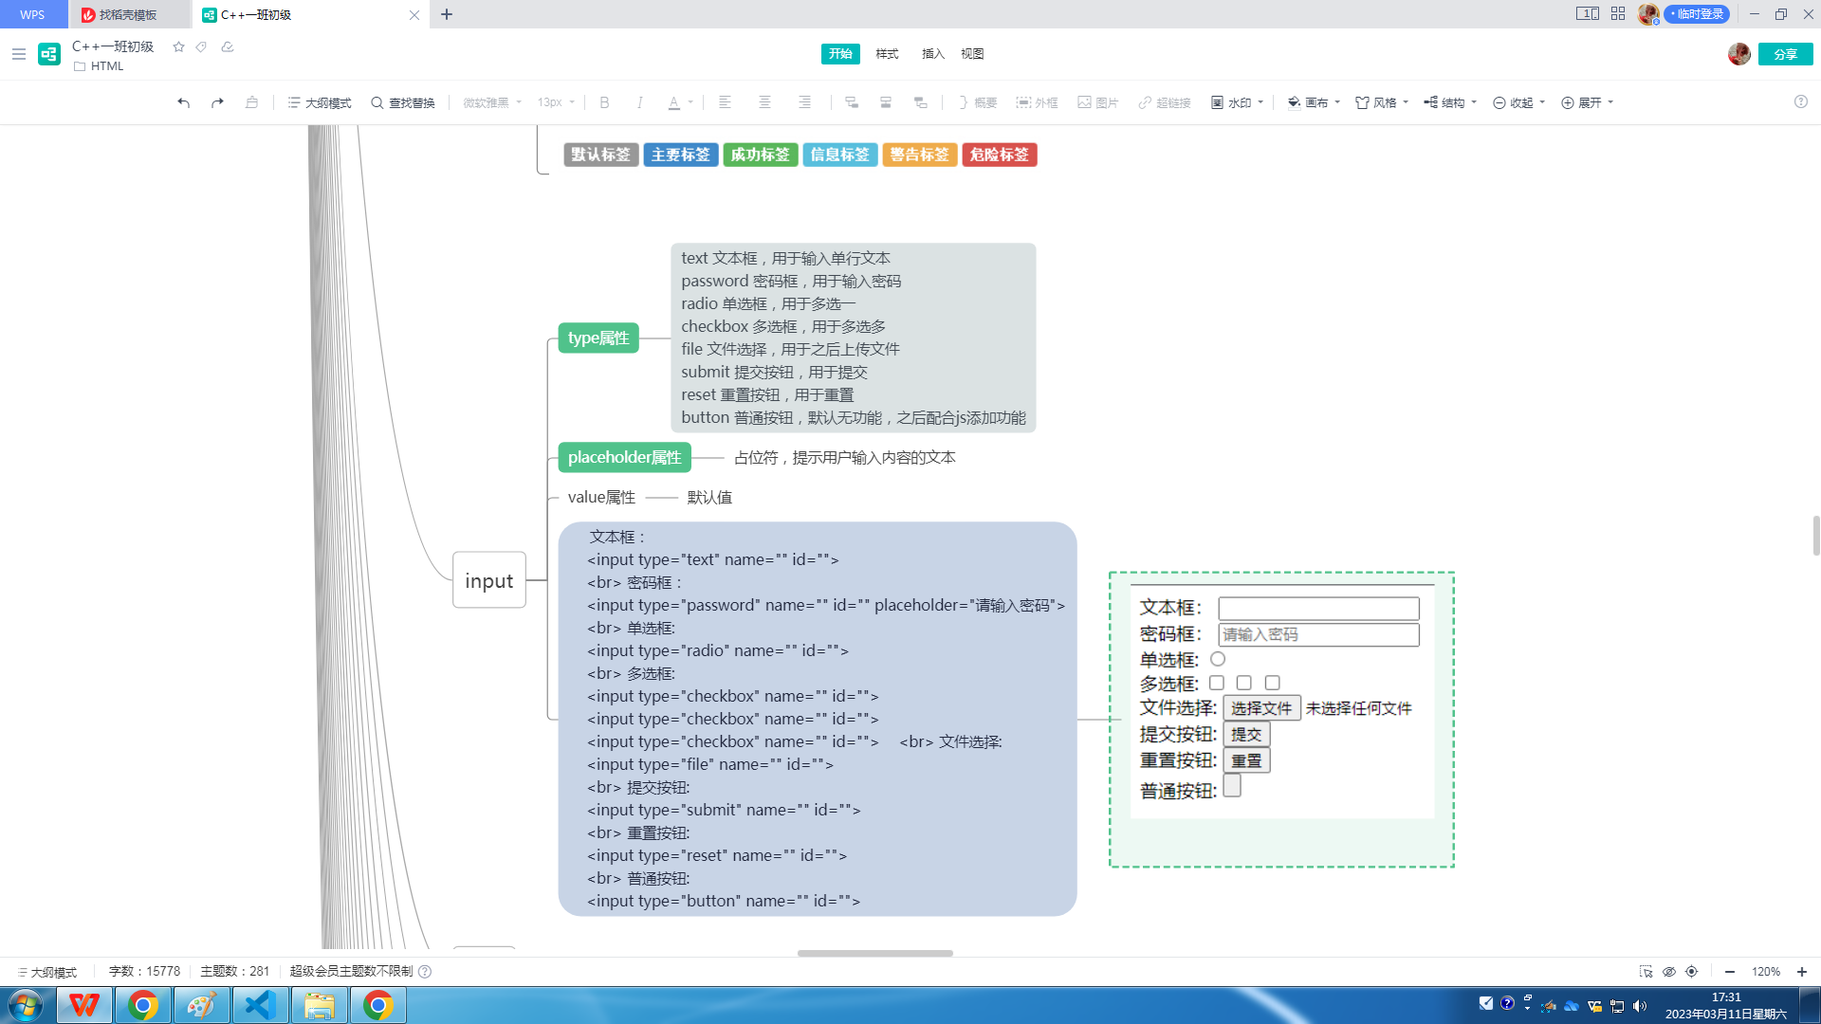Open the hamburger menu icon

click(18, 54)
